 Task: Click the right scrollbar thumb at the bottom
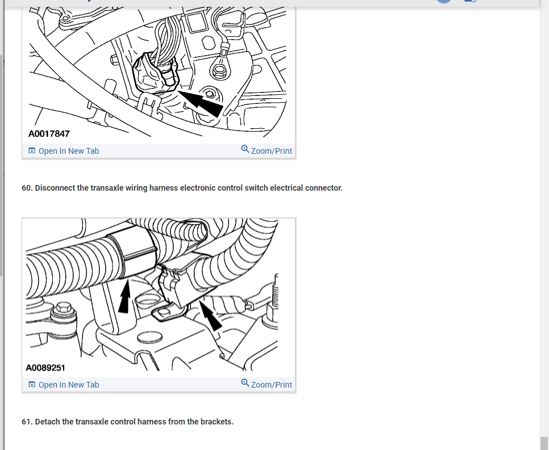[x=544, y=443]
